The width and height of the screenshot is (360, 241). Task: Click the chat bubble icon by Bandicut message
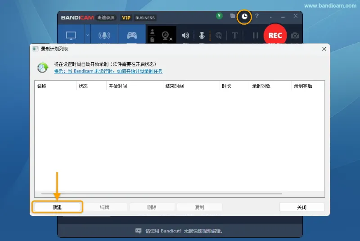click(x=139, y=231)
